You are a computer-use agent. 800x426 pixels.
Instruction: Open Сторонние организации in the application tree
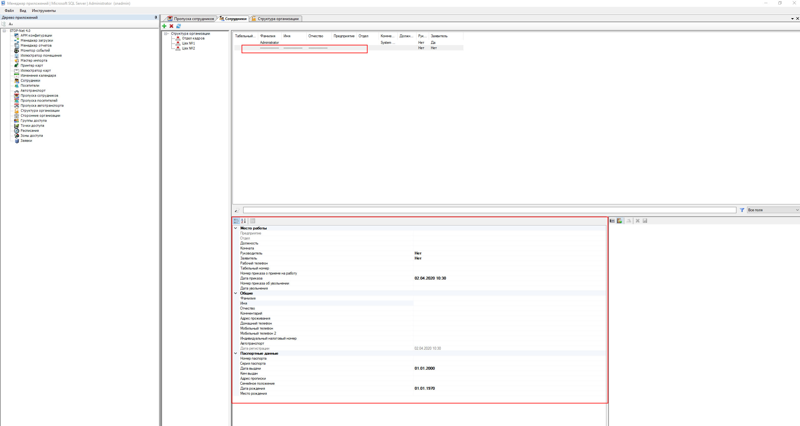tap(40, 115)
